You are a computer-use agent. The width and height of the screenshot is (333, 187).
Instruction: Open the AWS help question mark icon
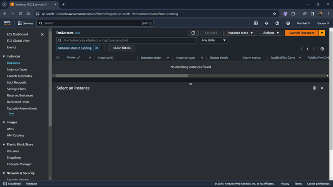click(277, 23)
